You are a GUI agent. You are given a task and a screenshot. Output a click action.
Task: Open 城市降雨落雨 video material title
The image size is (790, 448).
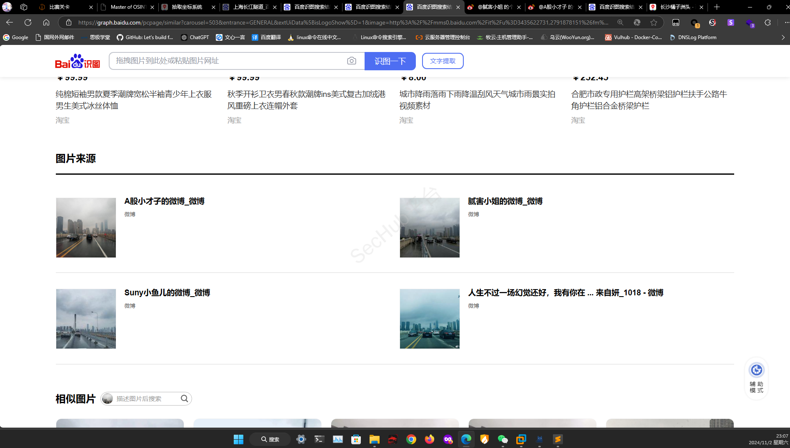477,100
